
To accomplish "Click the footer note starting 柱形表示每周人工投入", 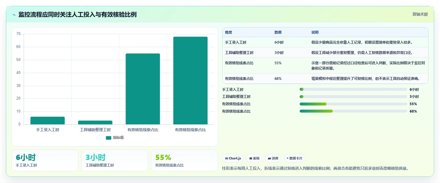I will pos(315,169).
